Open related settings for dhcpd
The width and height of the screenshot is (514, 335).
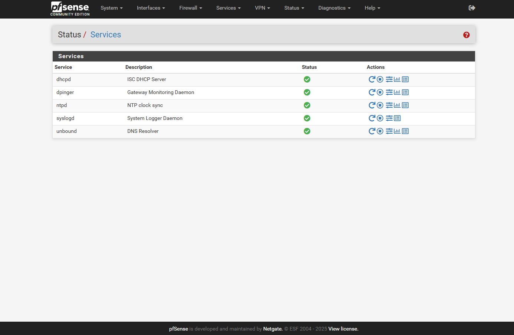tap(389, 79)
